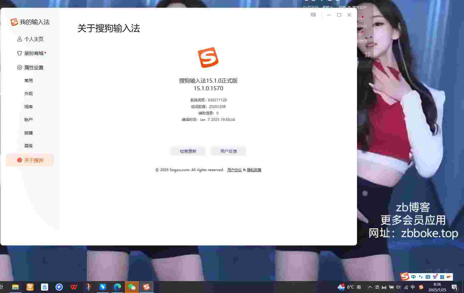Click the text 搜狗输入法15.1.0正式版
This screenshot has width=464, height=293.
point(208,81)
